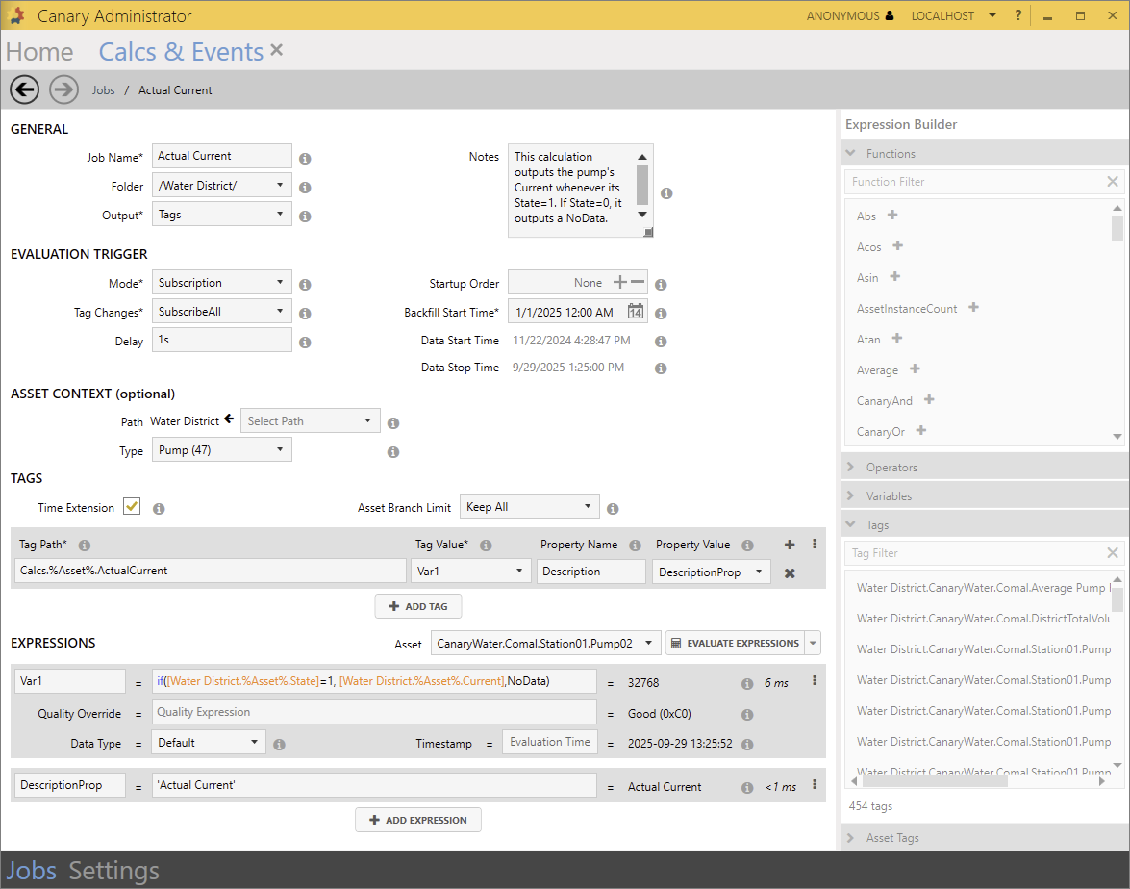Switch to the Home tab

[39, 52]
